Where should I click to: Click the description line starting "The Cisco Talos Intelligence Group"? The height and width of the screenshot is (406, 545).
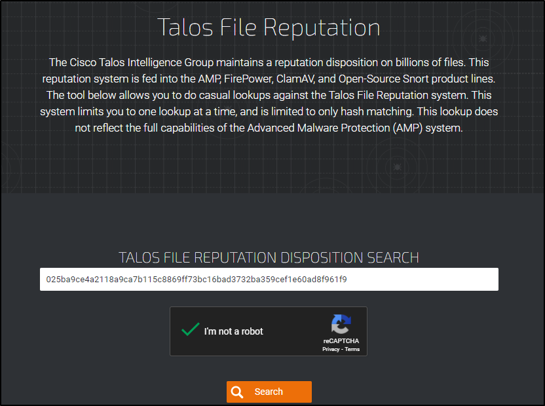[x=269, y=63]
